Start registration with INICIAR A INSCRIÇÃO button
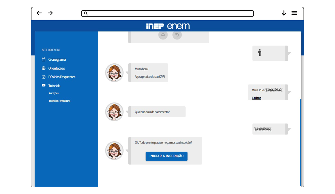The image size is (335, 194). tap(166, 156)
